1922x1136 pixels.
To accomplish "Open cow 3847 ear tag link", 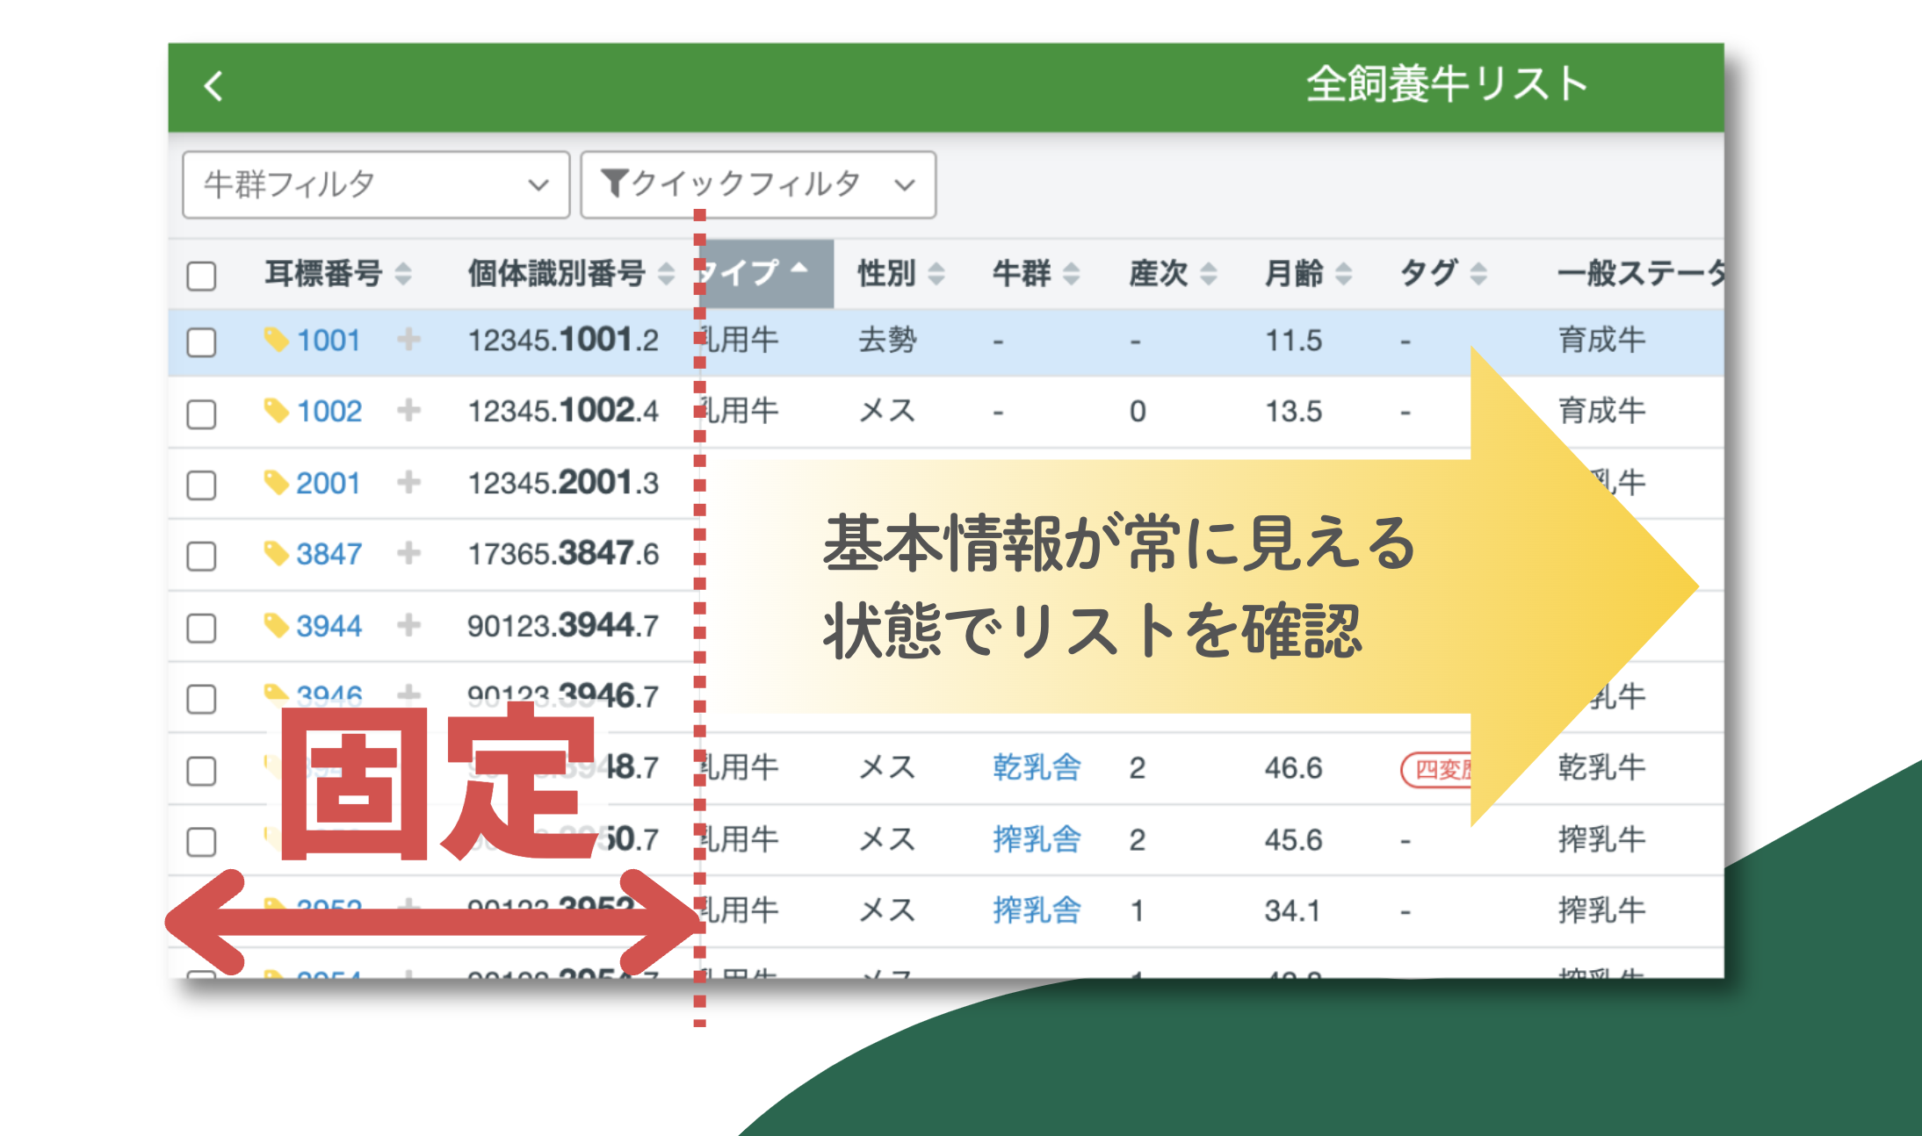I will point(329,554).
